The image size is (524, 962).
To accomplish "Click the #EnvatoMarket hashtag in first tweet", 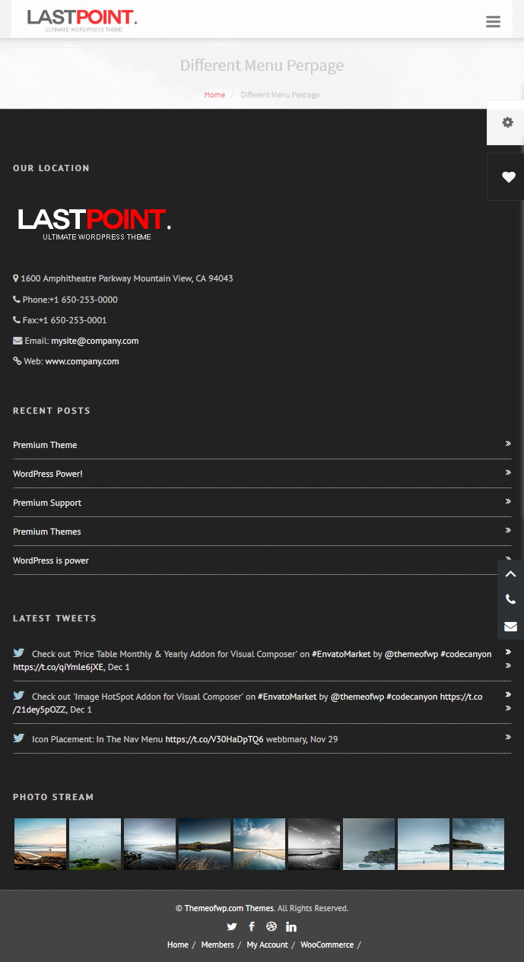I will point(341,654).
